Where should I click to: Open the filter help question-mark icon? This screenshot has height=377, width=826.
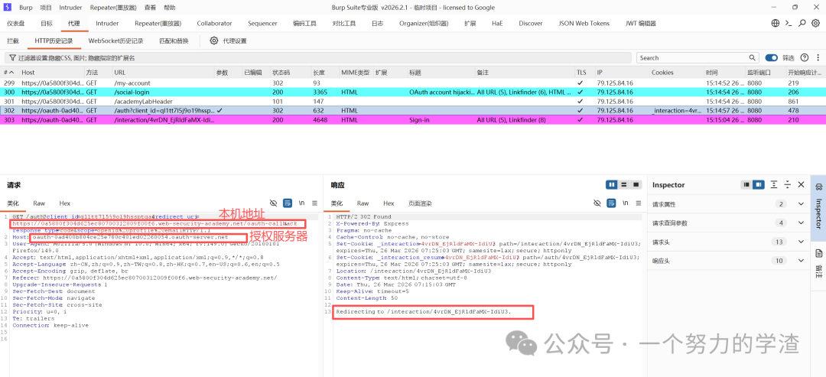pos(805,58)
